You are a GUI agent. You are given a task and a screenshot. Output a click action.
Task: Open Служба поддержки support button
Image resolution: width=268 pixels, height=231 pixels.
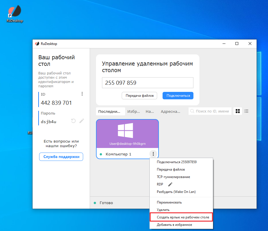61,157
